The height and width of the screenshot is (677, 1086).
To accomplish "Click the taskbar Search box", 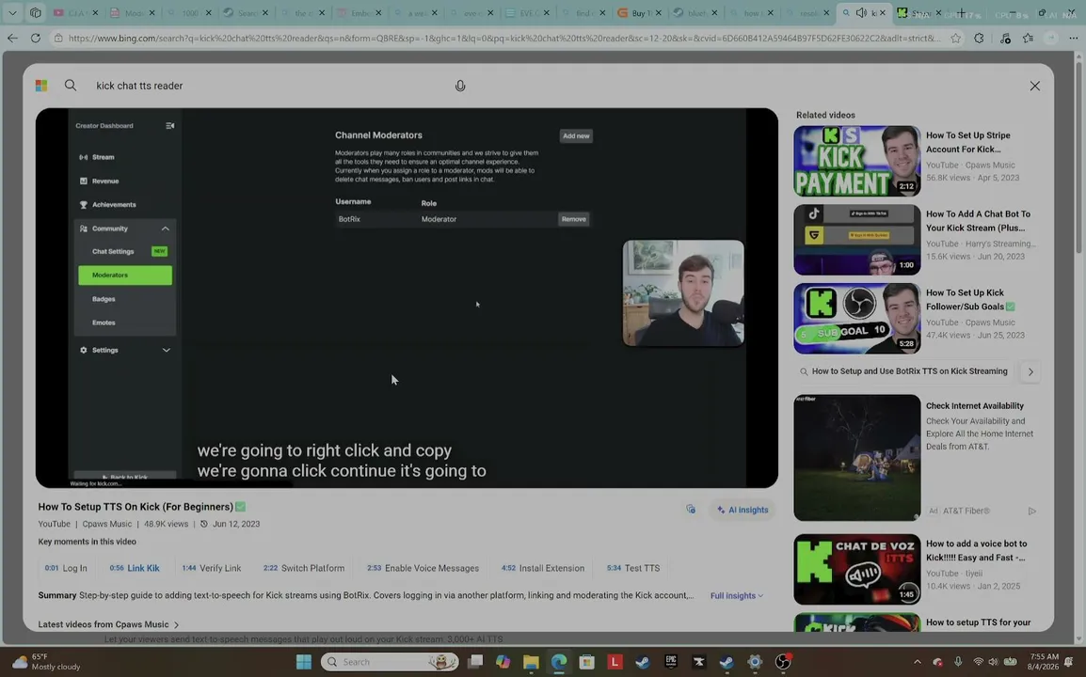I will pyautogui.click(x=390, y=662).
